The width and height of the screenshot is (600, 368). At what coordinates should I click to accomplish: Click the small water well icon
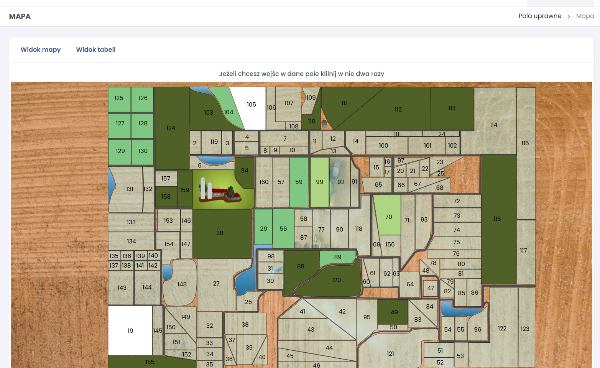[x=324, y=124]
